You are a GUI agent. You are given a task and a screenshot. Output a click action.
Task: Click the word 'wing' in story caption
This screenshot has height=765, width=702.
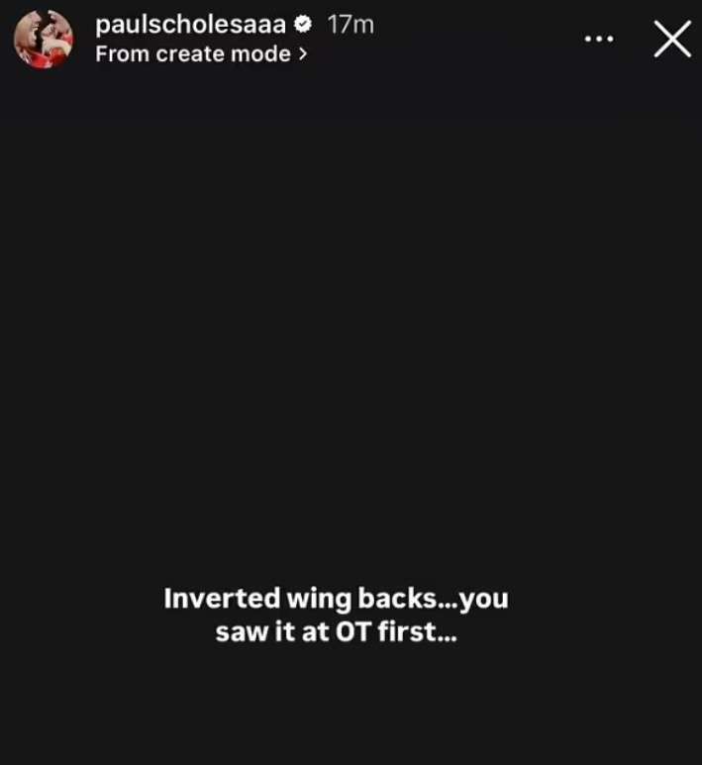coord(319,600)
